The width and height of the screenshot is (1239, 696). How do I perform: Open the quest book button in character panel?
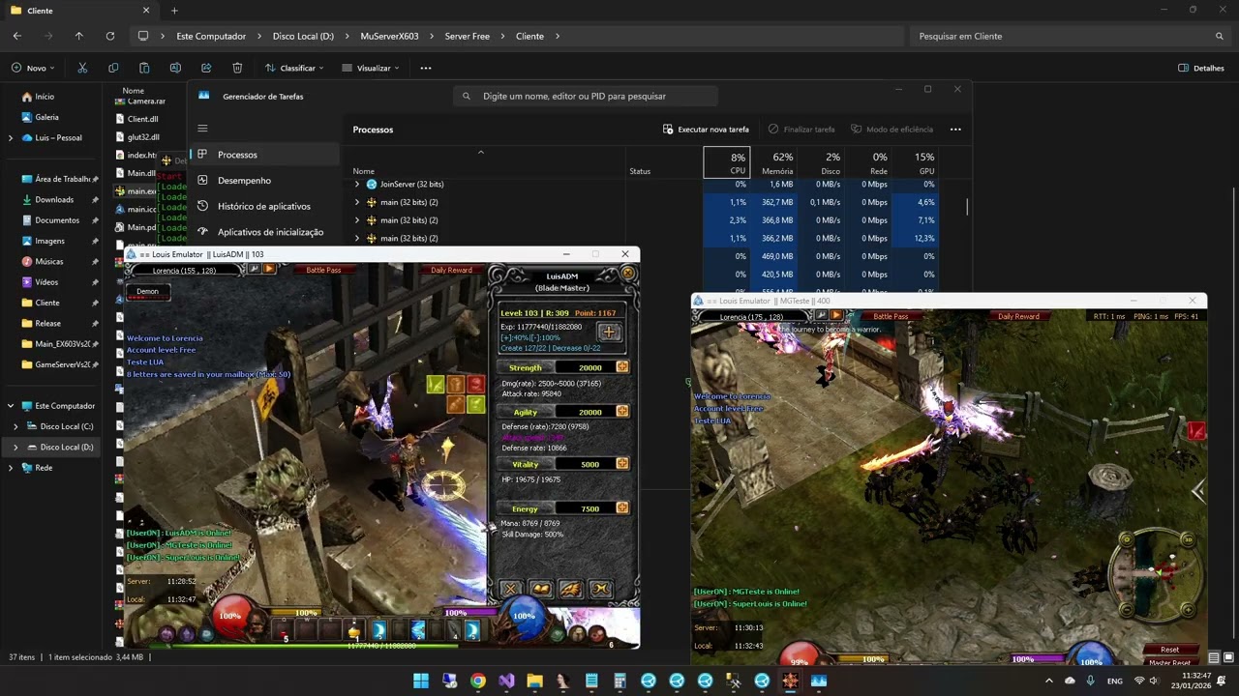click(541, 589)
